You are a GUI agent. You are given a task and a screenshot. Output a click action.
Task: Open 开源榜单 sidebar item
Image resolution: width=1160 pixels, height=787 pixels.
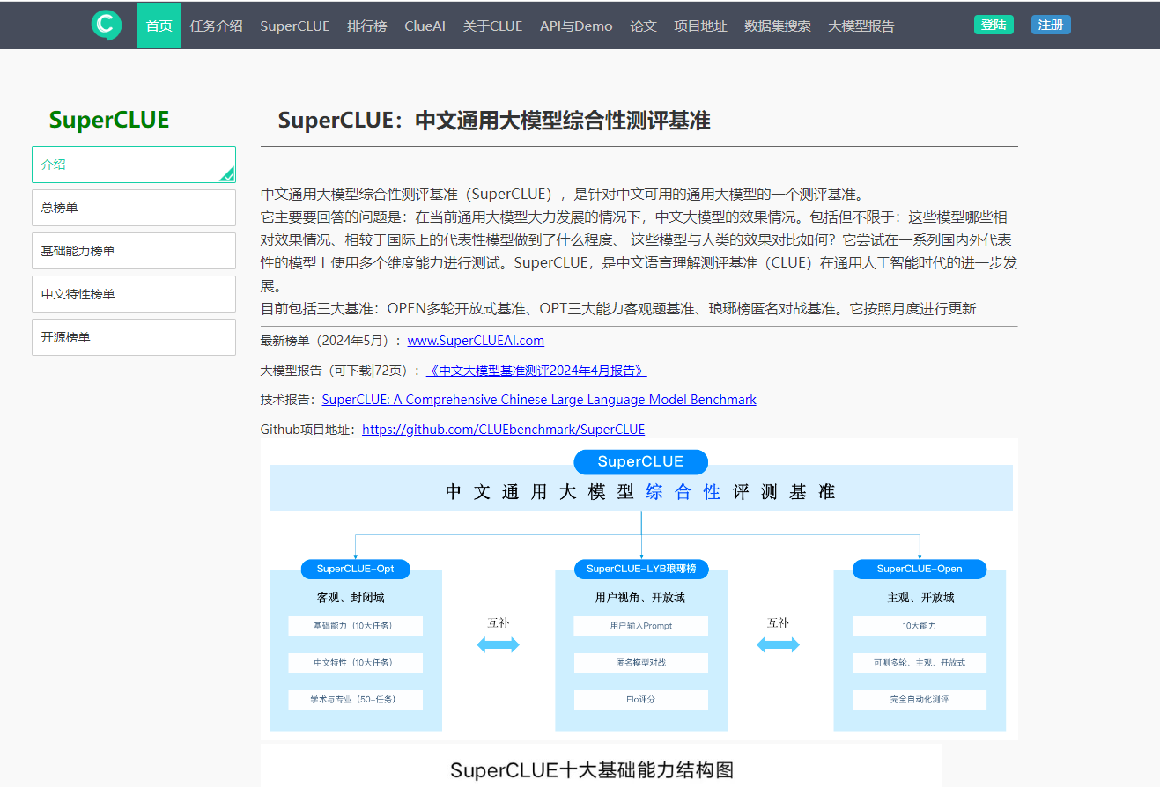[134, 337]
